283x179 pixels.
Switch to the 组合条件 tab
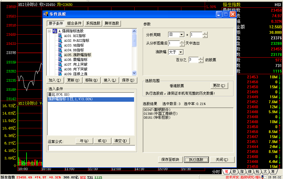pyautogui.click(x=74, y=23)
